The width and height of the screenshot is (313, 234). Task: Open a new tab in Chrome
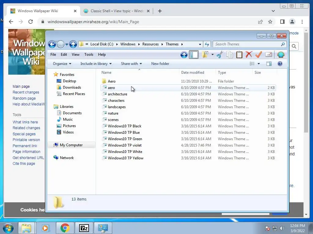160,11
